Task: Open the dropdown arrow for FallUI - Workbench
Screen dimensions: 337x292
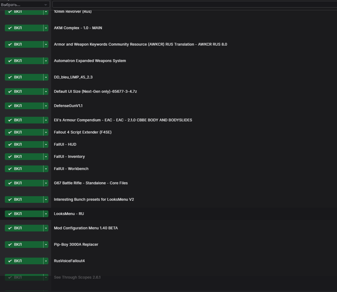Action: (46, 169)
